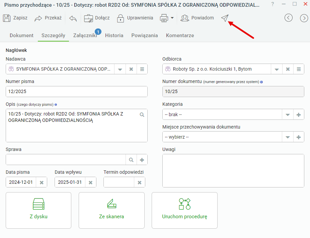The image size is (310, 238).
Task: Open the Odbiorca list menu icon
Action: coord(299,69)
